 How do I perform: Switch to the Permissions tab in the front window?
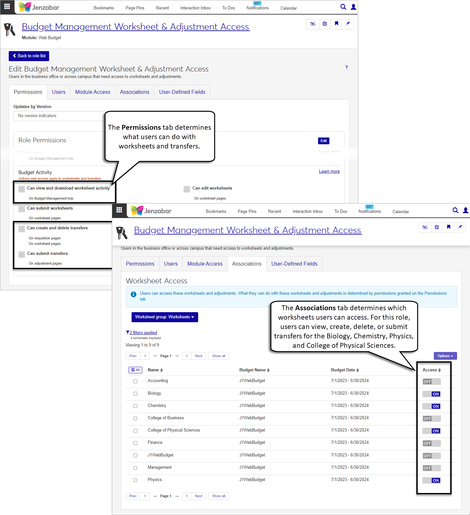pyautogui.click(x=140, y=264)
